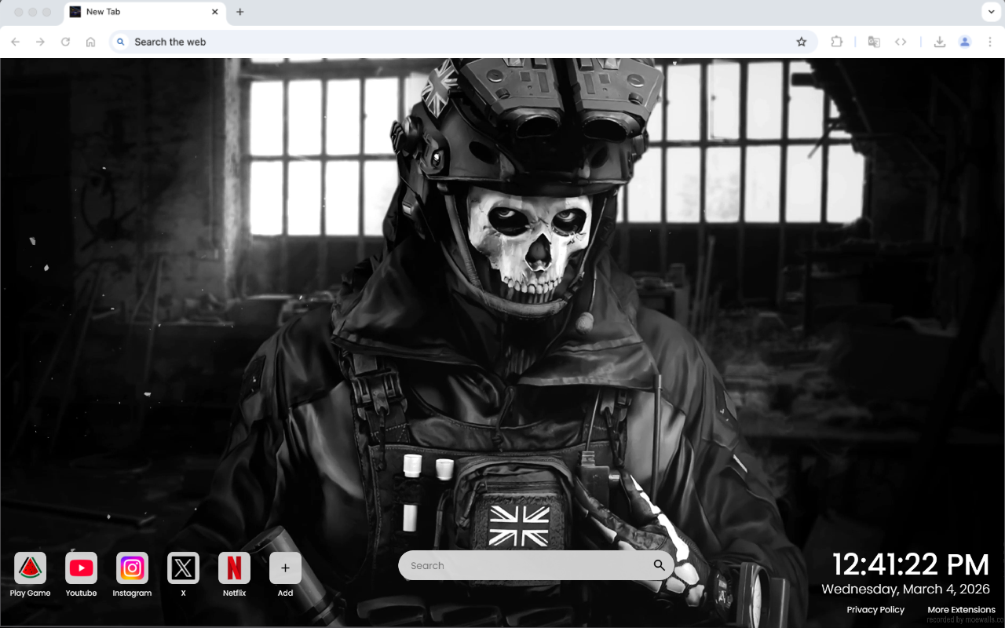Screen dimensions: 1005x628
Task: Click the magnifier icon in page search bar
Action: click(659, 565)
